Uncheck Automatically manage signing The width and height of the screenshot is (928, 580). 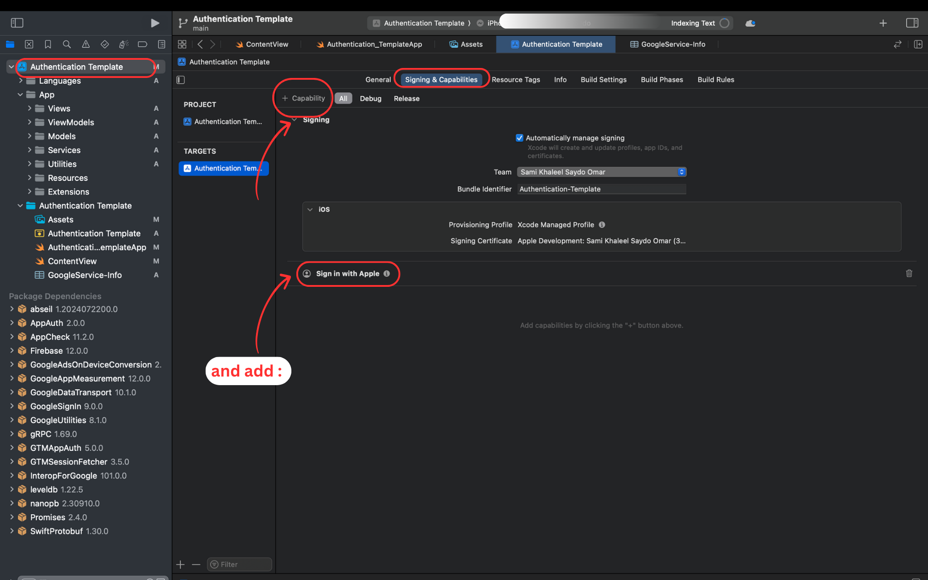pos(519,138)
